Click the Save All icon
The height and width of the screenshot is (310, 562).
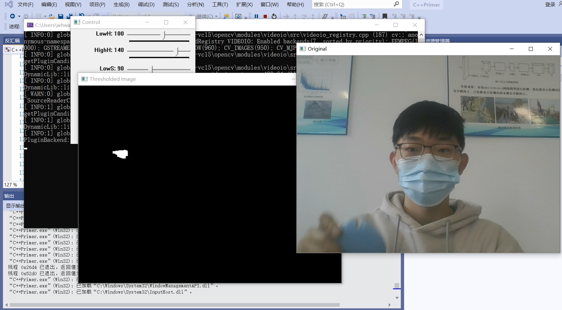click(70, 15)
